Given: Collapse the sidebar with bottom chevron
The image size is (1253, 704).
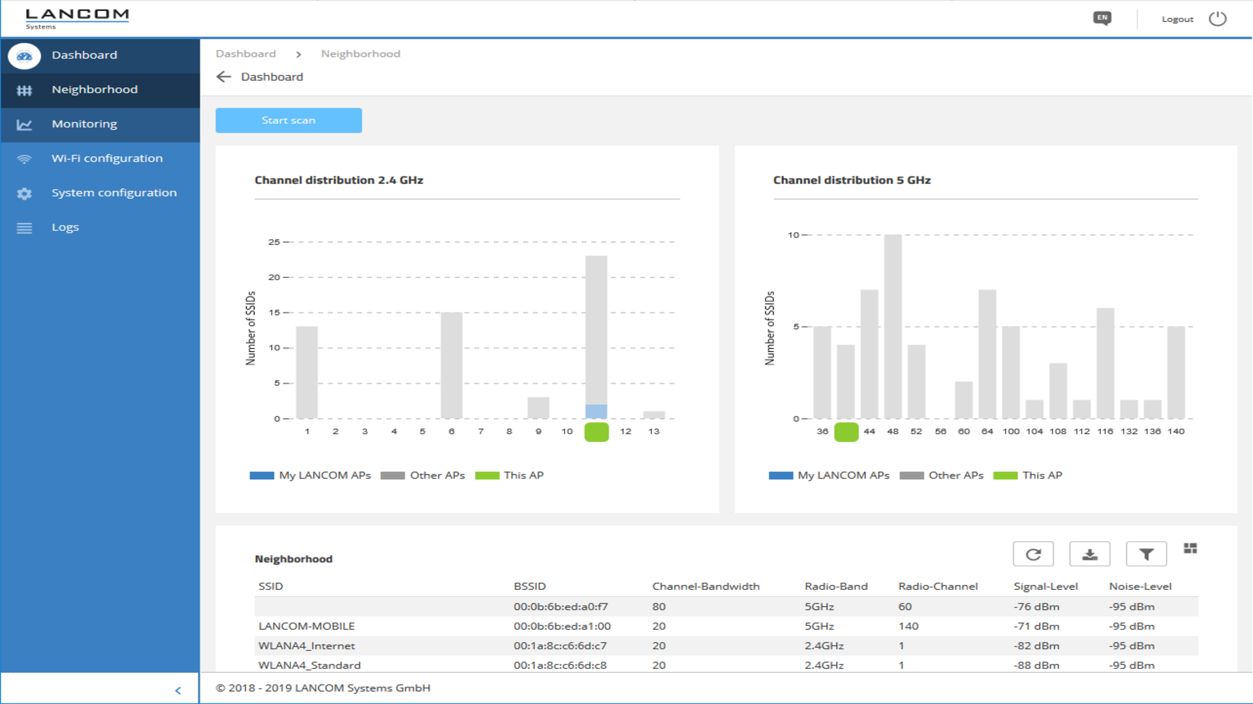Looking at the screenshot, I should 178,690.
